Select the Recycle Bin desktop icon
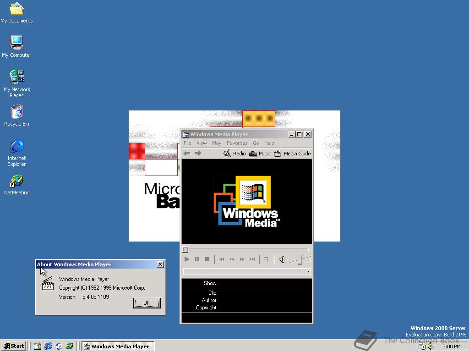 point(17,115)
